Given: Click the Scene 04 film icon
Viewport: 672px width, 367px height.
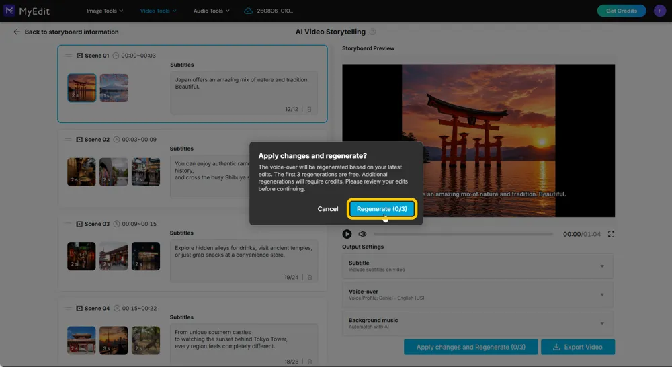Looking at the screenshot, I should pos(79,309).
